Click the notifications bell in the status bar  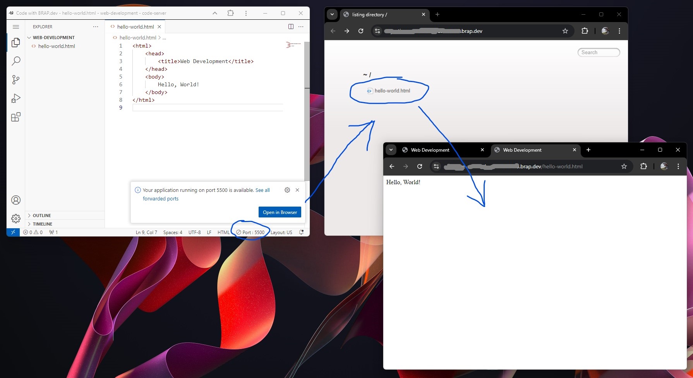coord(301,232)
